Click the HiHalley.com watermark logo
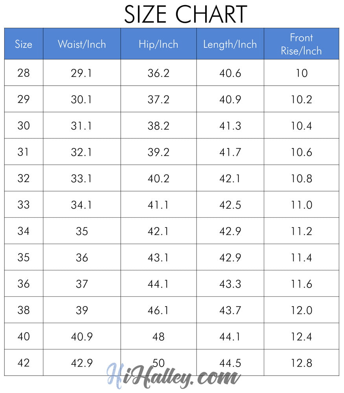Image resolution: width=344 pixels, height=393 pixels. (173, 376)
